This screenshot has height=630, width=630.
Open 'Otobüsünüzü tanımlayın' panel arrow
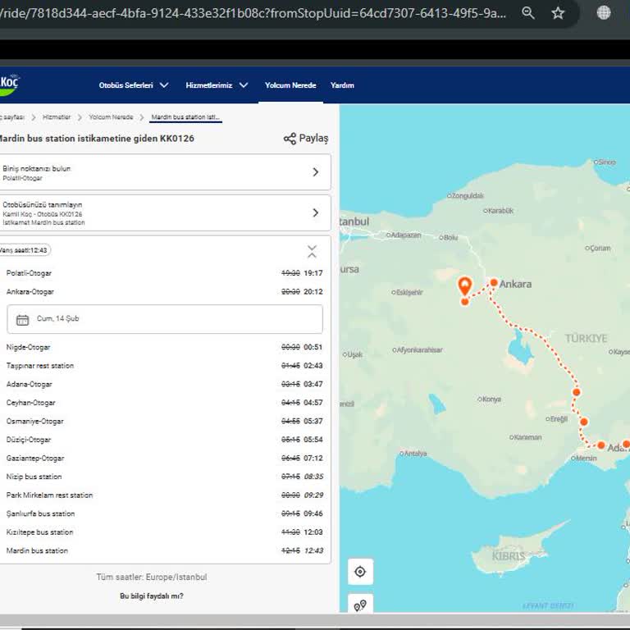tap(316, 213)
